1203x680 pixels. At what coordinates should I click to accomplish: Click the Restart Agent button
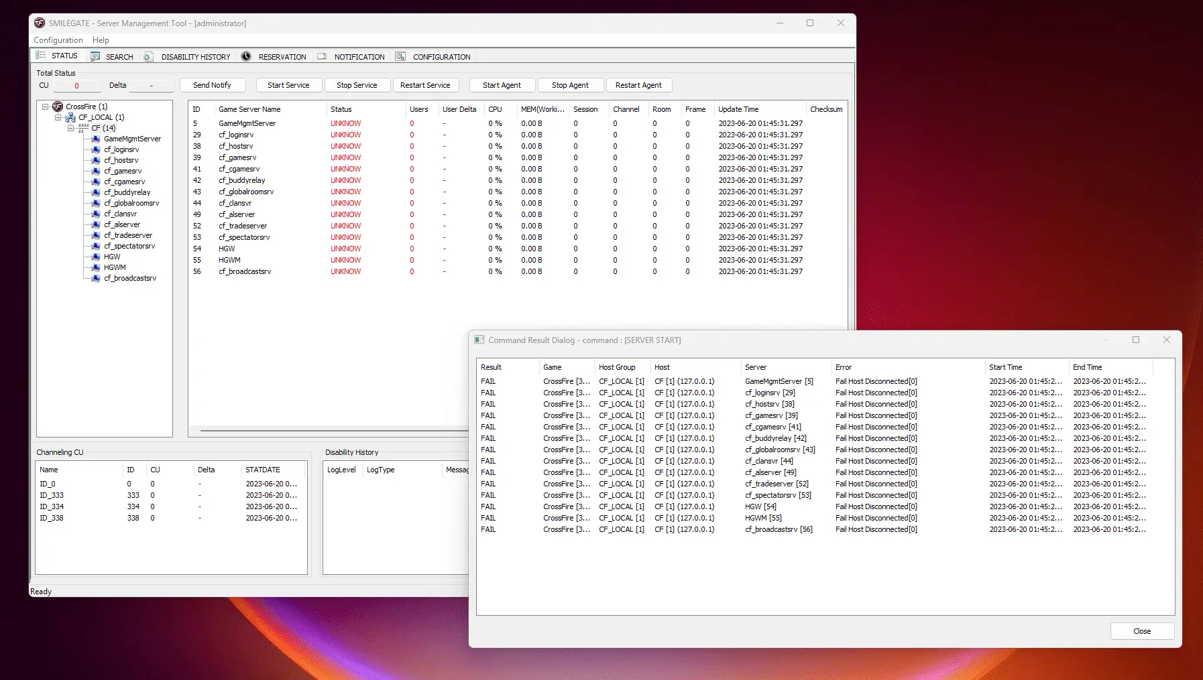(x=638, y=85)
